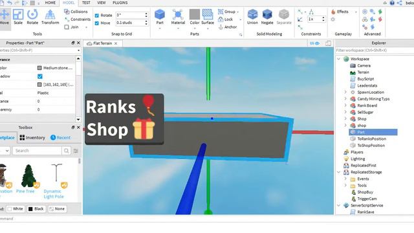Click the Dynamic Light Pole thumbnail
Image resolution: width=414 pixels, height=233 pixels.
coord(56,173)
